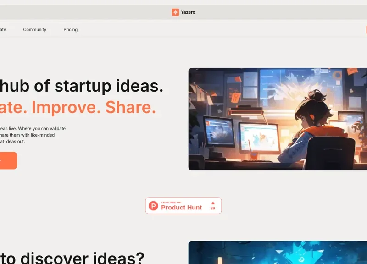Click the orange 'Improve. Share.' tagline
This screenshot has height=264, width=367.
(x=94, y=107)
